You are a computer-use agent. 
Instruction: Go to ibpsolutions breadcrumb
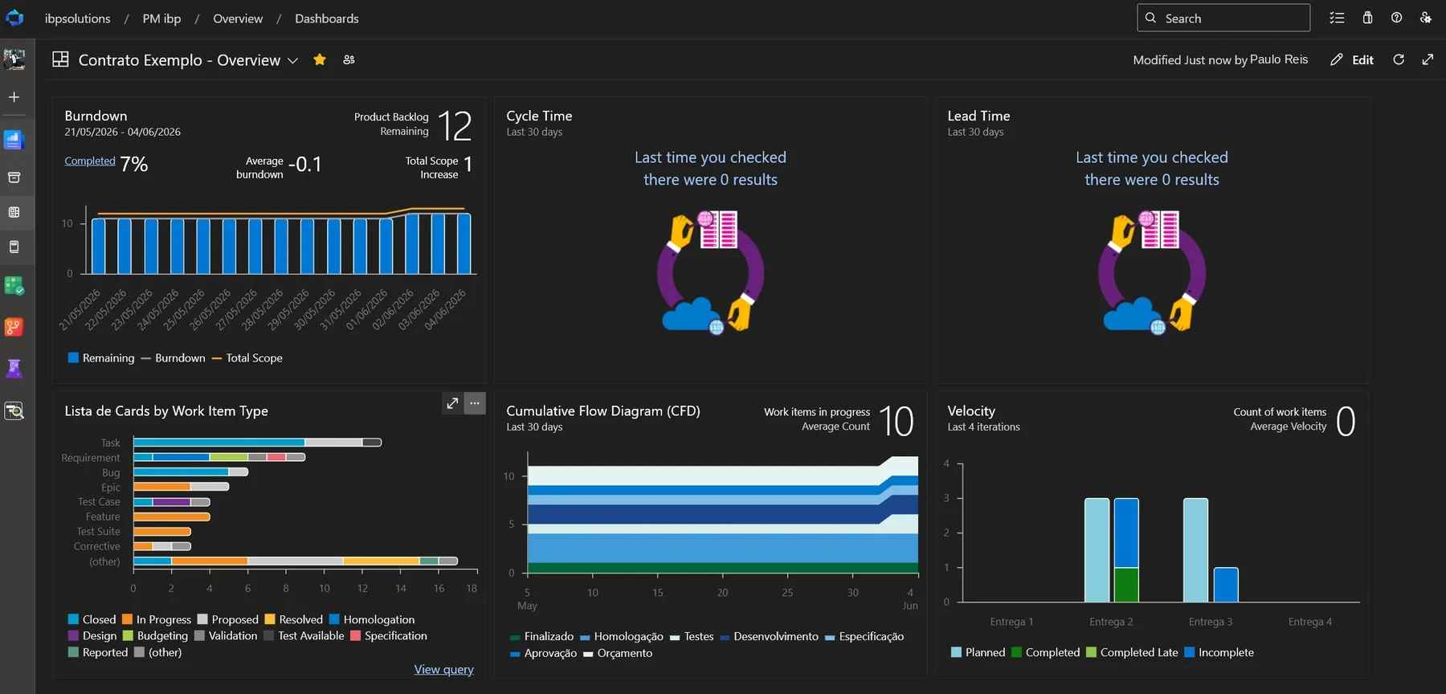[x=78, y=18]
